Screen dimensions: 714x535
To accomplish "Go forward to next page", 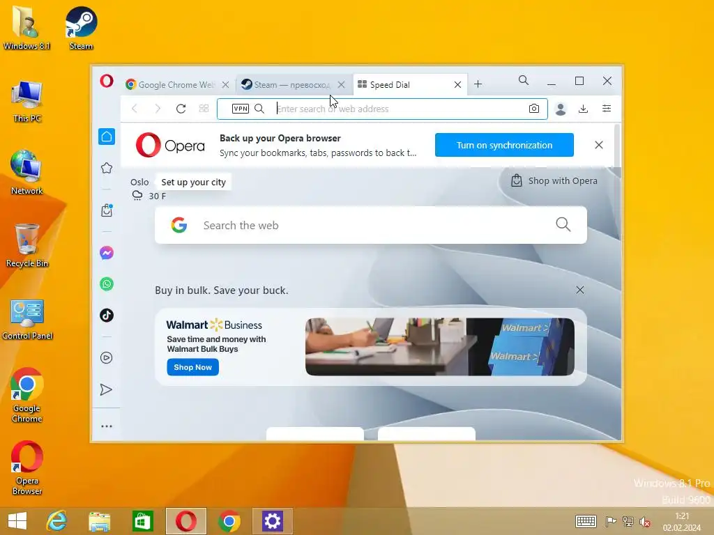I will (x=158, y=109).
